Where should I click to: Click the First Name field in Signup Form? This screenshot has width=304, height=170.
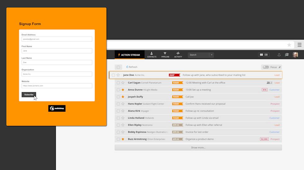[x=57, y=51]
